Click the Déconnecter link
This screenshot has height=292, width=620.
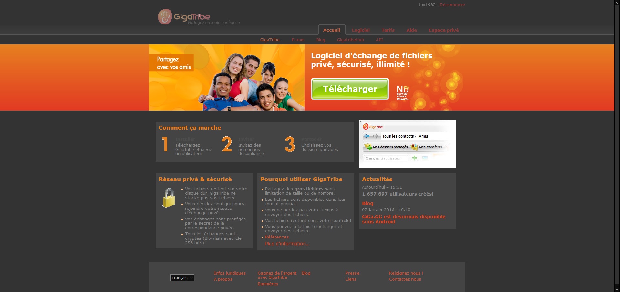pos(452,5)
